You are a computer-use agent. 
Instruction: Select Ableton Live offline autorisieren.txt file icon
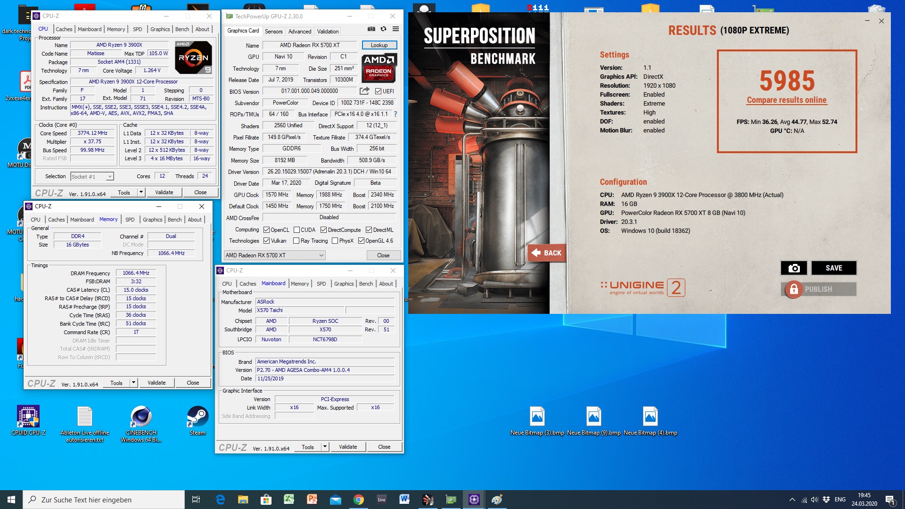(x=85, y=424)
